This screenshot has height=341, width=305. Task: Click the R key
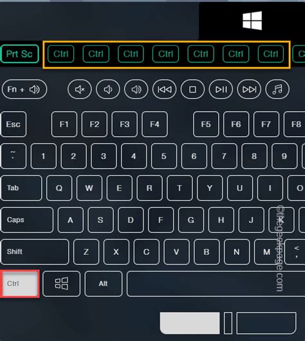[149, 188]
